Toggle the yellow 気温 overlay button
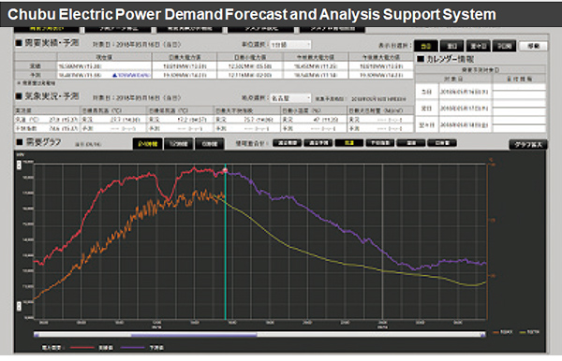562x361 pixels. pyautogui.click(x=349, y=143)
